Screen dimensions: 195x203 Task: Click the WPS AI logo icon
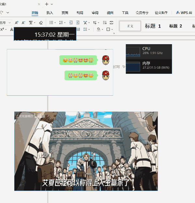(178, 13)
